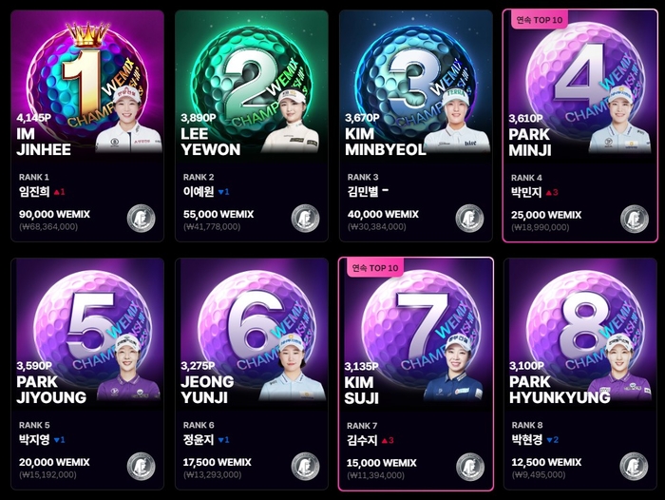Screen dimensions: 665x500
Task: Click the red up arrow beside 임진희
Action: [x=59, y=192]
